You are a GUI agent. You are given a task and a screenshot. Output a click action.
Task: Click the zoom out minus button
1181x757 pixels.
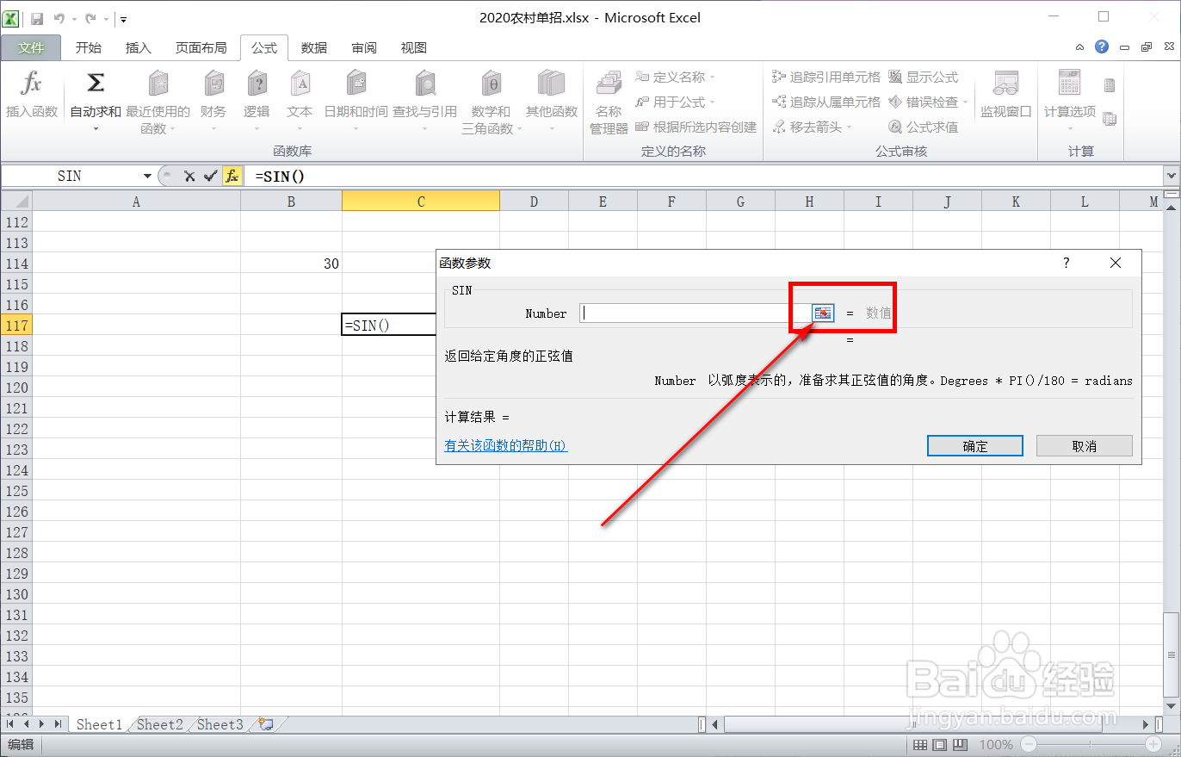(x=1030, y=745)
